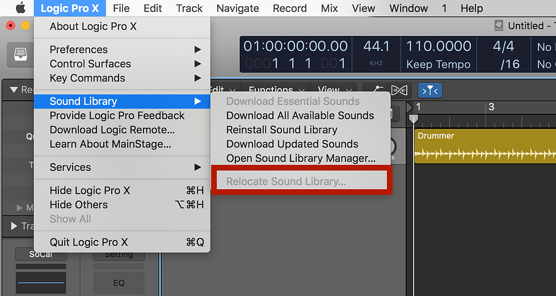Choose Quit Logic Pro X
Viewport: 556px width, 296px height.
[122, 242]
